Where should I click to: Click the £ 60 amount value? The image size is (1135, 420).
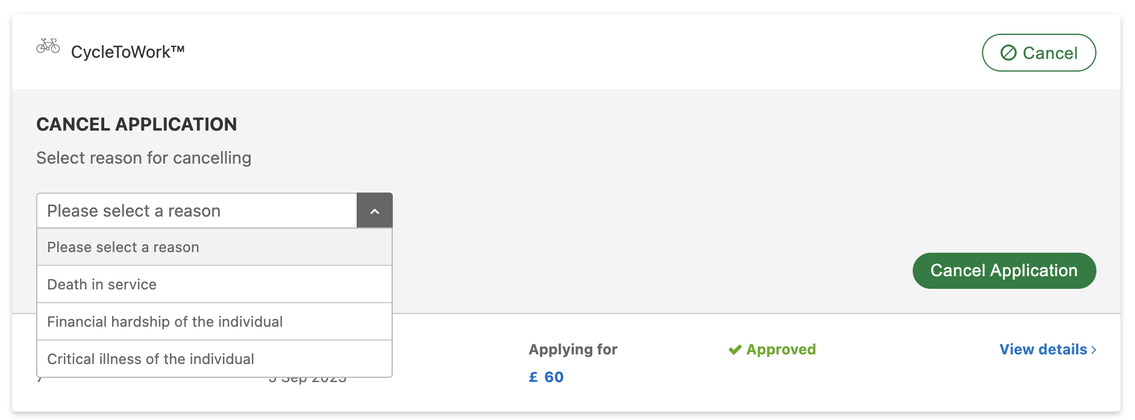tap(546, 377)
